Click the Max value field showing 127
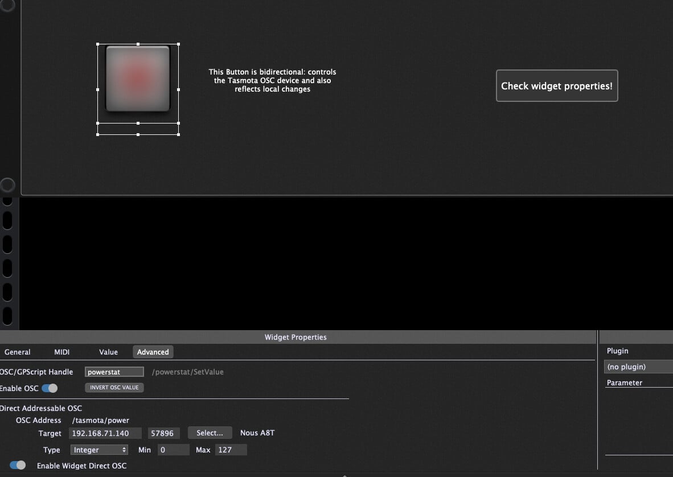Image resolution: width=673 pixels, height=477 pixels. pyautogui.click(x=231, y=450)
